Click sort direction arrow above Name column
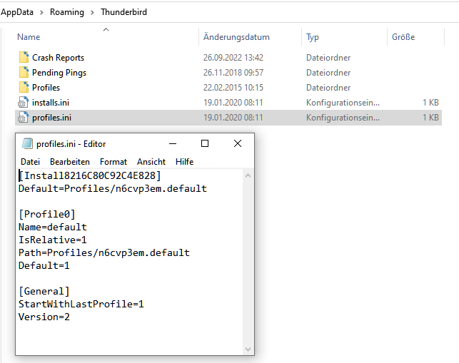This screenshot has width=459, height=363. click(106, 29)
